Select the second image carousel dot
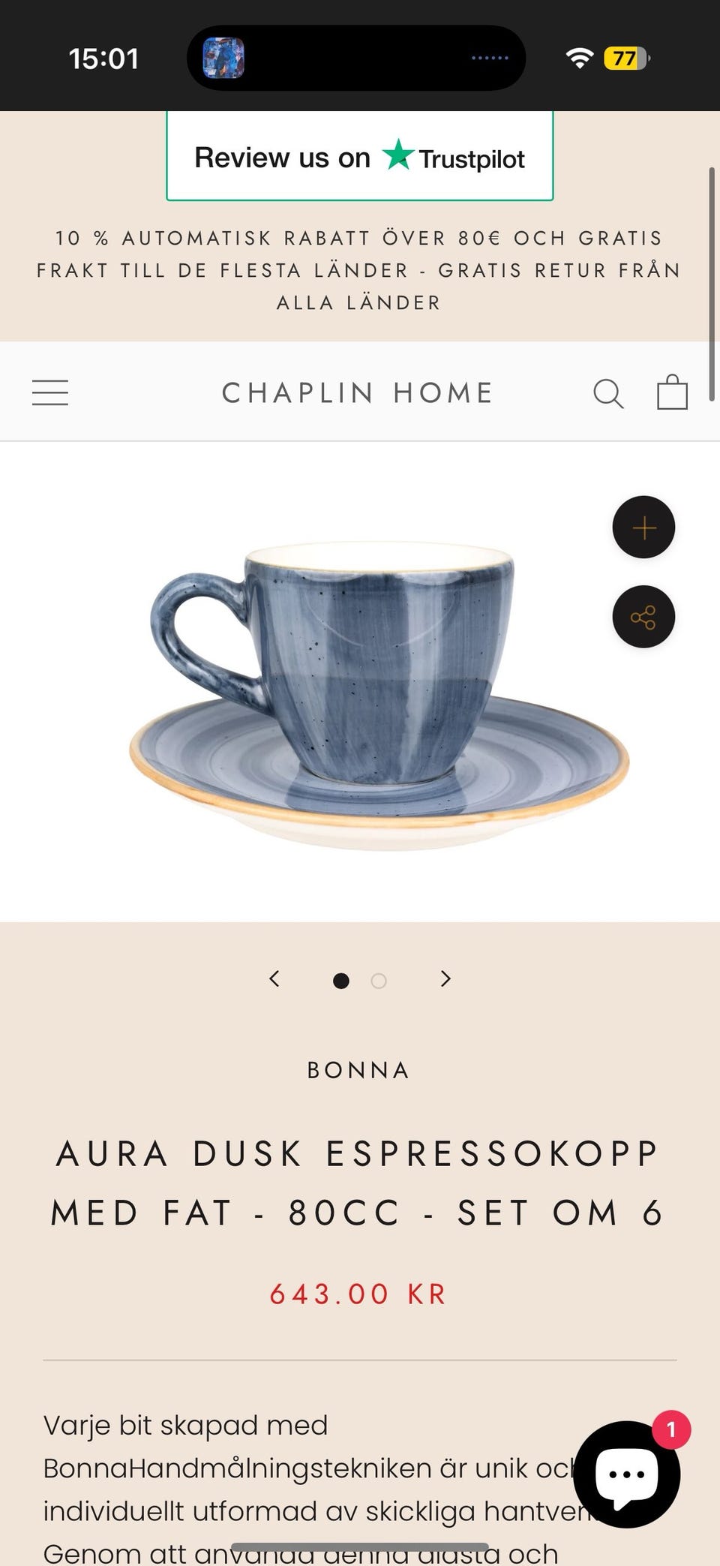This screenshot has width=720, height=1566. [x=379, y=981]
